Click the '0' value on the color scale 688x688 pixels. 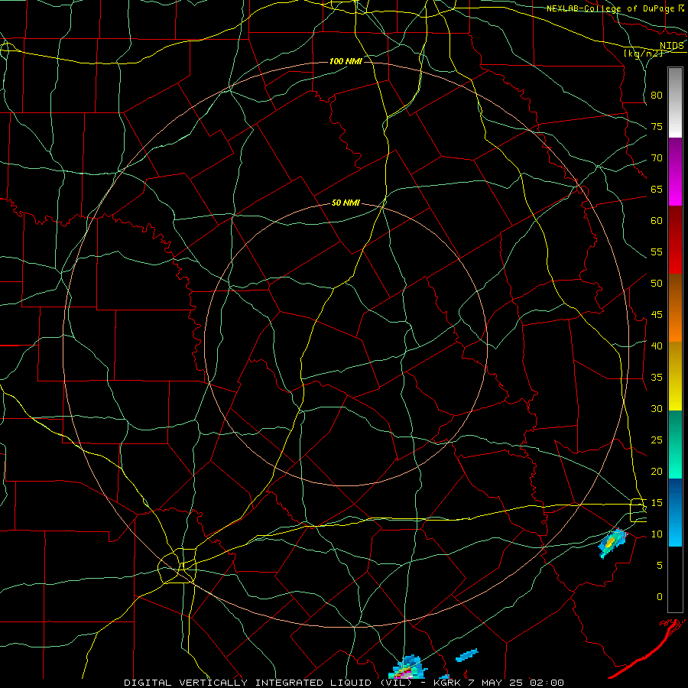point(660,597)
